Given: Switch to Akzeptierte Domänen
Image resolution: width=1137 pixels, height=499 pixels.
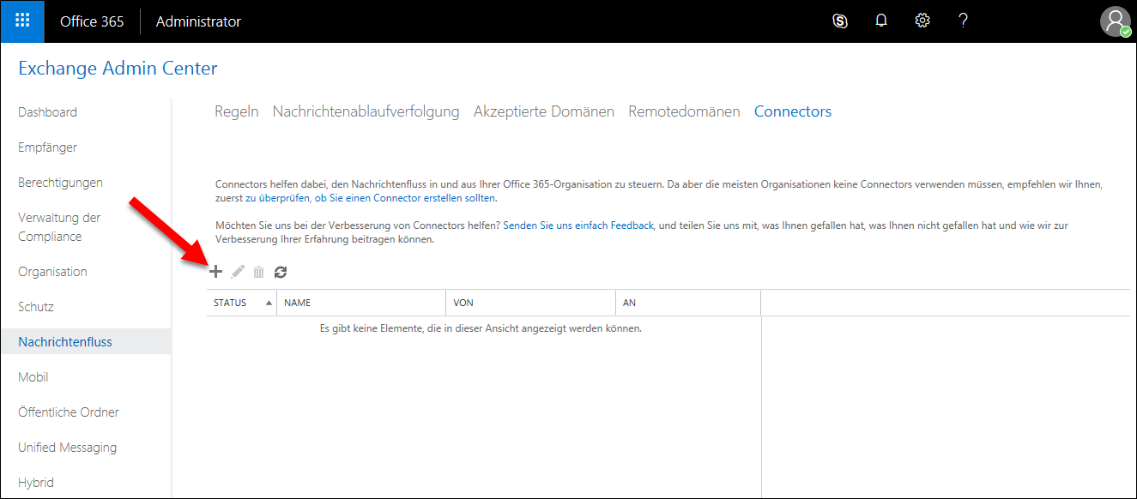Looking at the screenshot, I should click(x=543, y=111).
